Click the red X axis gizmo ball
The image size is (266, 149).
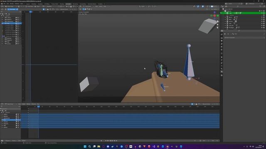pos(214,16)
